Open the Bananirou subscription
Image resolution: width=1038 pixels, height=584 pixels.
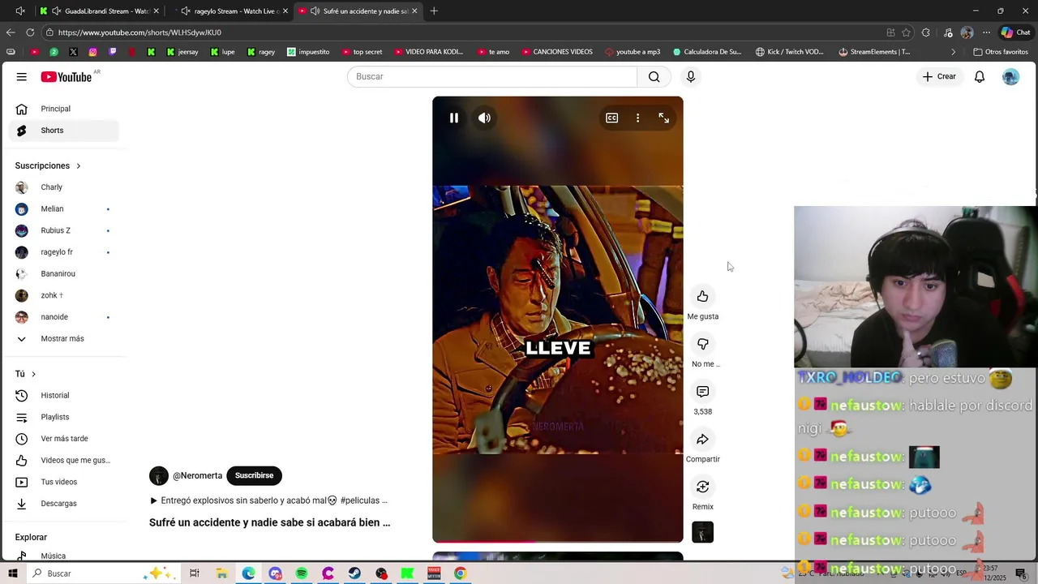(63, 274)
